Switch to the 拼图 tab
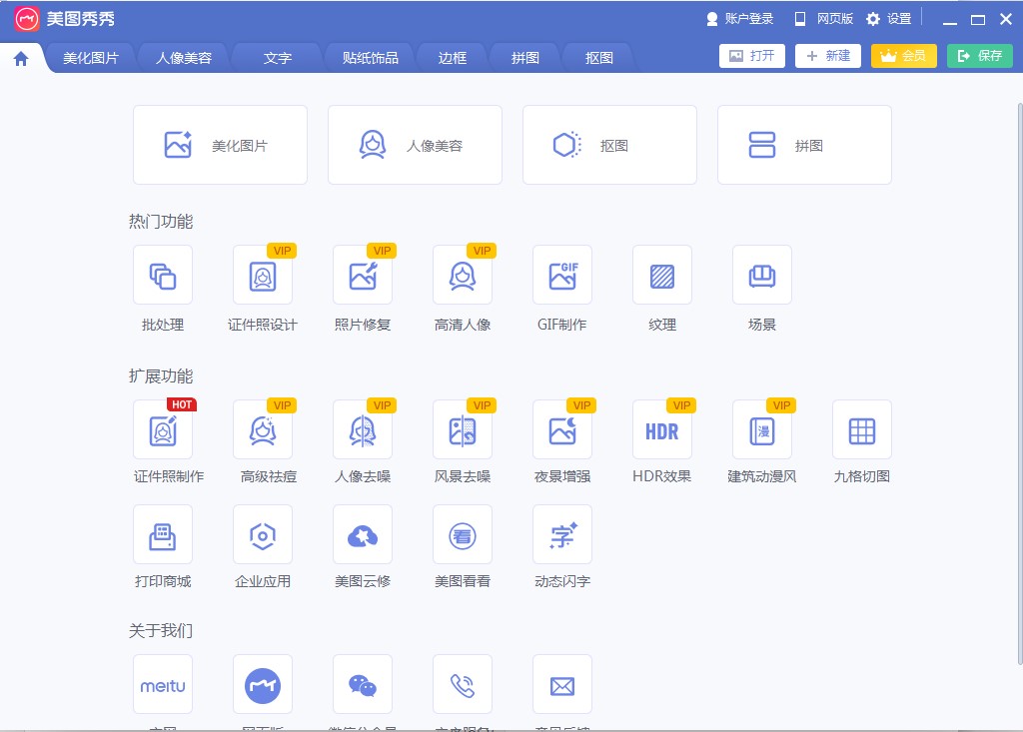 525,58
